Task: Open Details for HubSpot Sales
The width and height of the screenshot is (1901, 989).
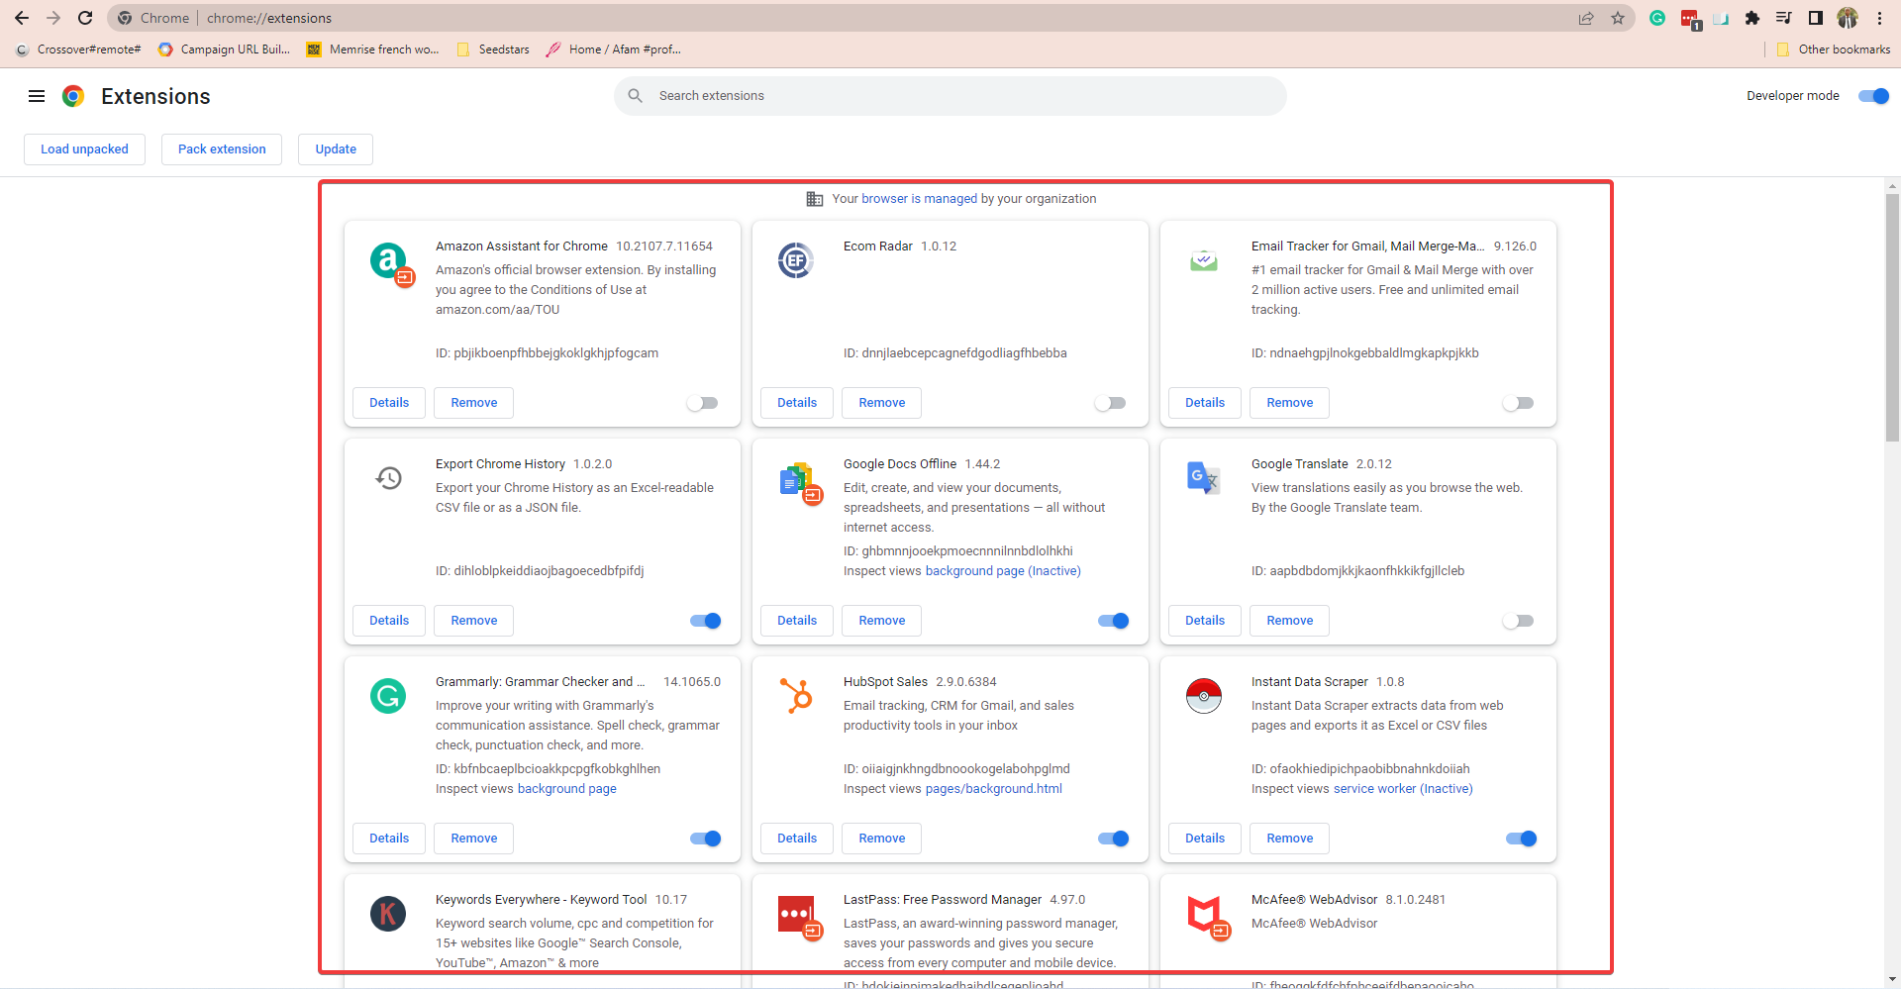Action: point(797,839)
